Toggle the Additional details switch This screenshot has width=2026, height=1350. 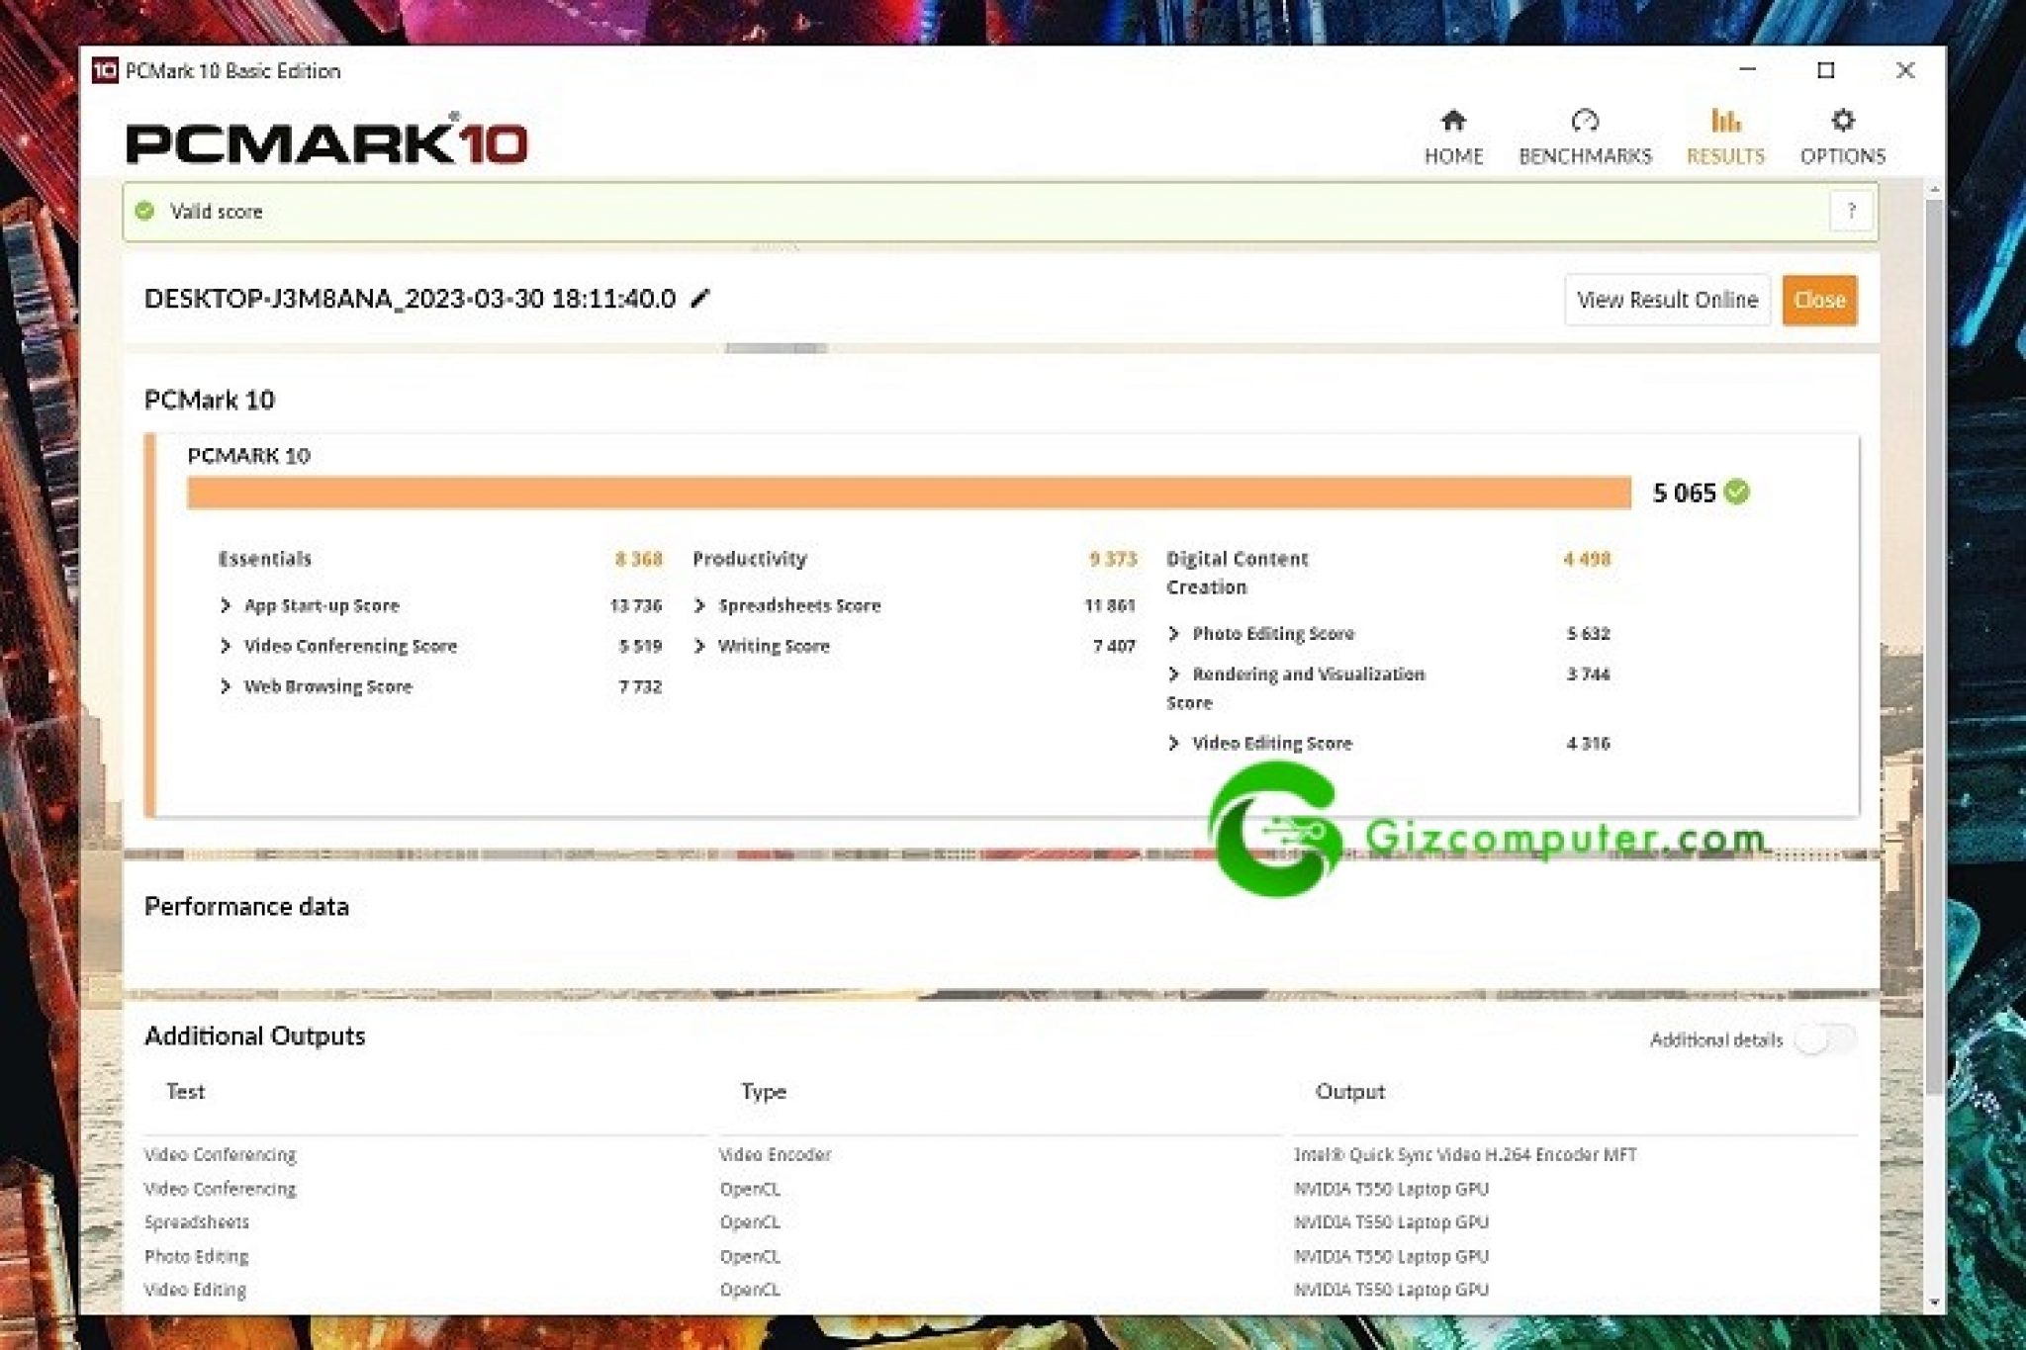point(1825,1039)
